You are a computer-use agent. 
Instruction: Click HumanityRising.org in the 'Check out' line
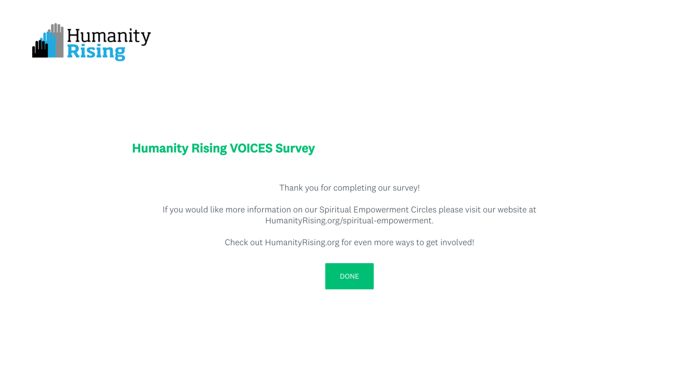tap(302, 242)
